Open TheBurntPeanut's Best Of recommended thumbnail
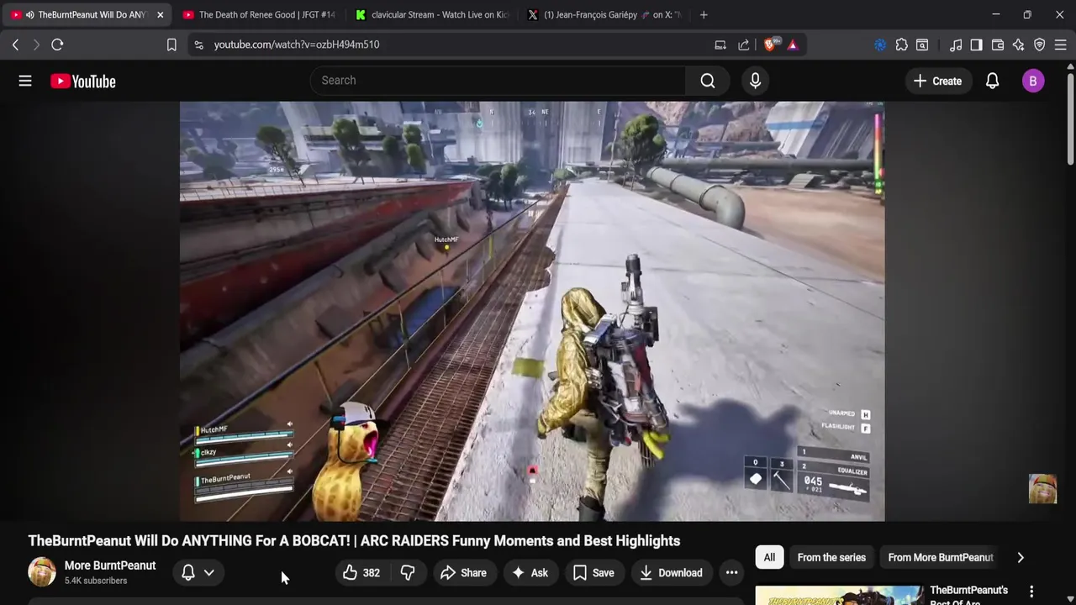The image size is (1076, 605). pyautogui.click(x=839, y=594)
